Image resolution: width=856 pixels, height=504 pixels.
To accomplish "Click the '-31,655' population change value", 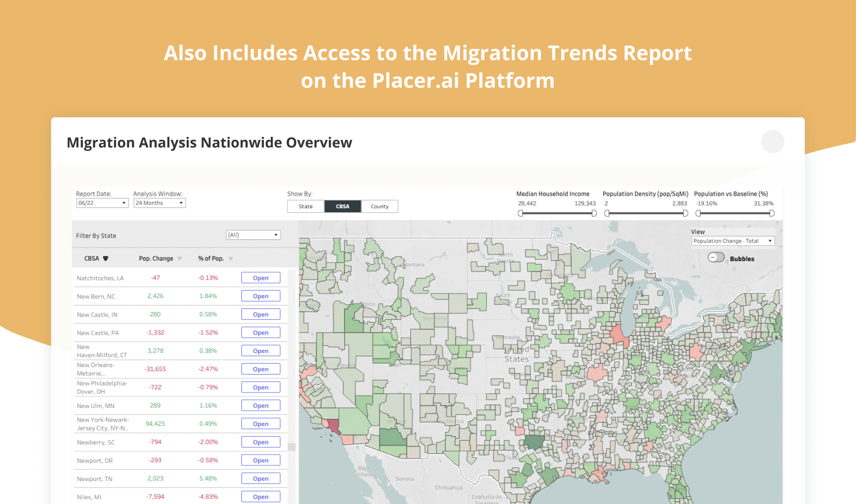I will (155, 369).
